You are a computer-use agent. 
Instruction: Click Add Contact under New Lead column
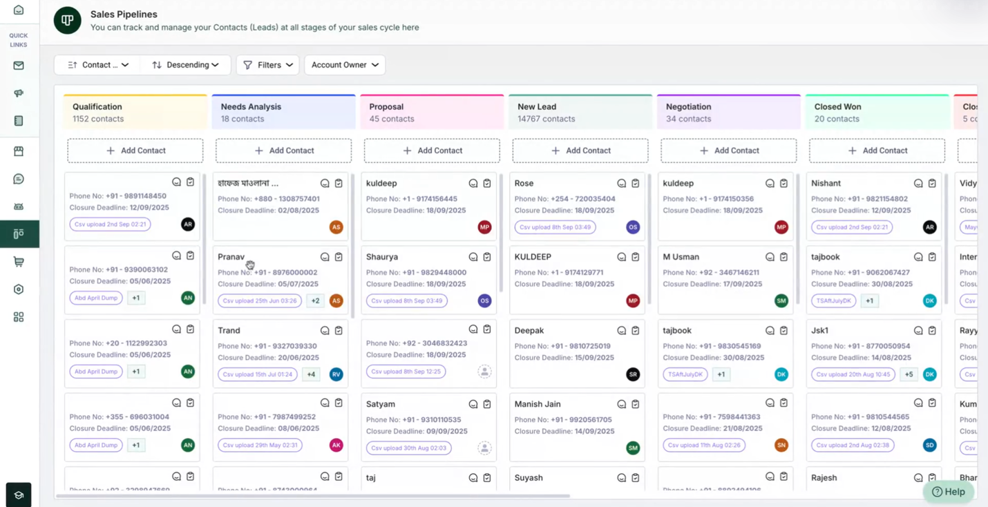coord(580,150)
